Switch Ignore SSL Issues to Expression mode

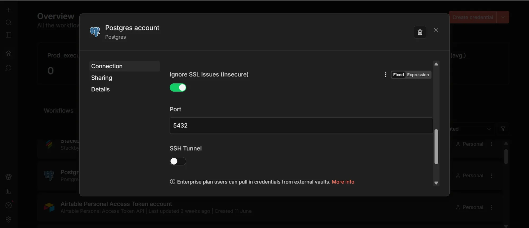(418, 75)
